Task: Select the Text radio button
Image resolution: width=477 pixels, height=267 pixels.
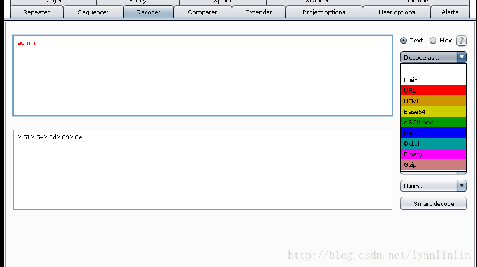Action: 403,41
